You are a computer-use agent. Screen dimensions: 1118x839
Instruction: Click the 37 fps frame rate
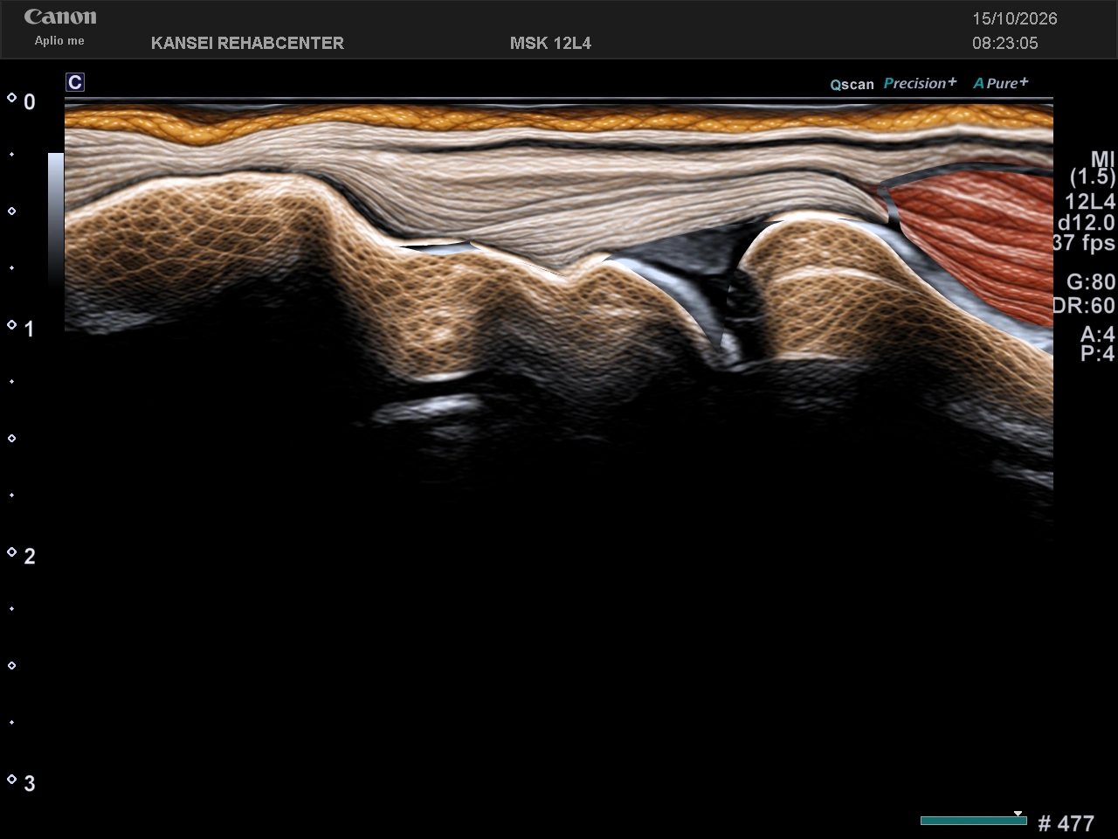1084,243
